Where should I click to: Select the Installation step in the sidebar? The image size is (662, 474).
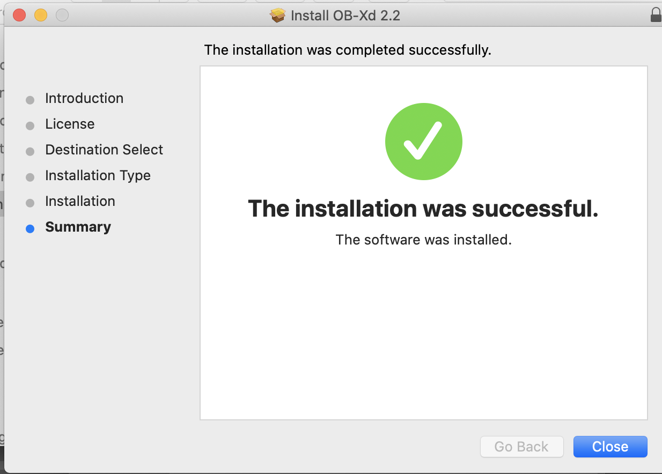point(80,201)
